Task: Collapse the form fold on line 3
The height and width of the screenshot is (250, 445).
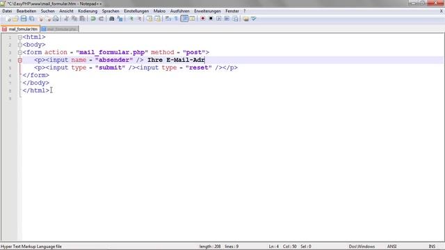Action: pos(20,53)
